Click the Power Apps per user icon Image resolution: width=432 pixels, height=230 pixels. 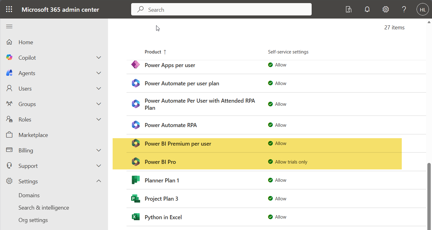pyautogui.click(x=135, y=65)
